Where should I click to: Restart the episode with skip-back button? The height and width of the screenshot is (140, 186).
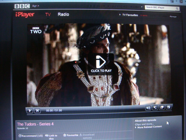37,111
